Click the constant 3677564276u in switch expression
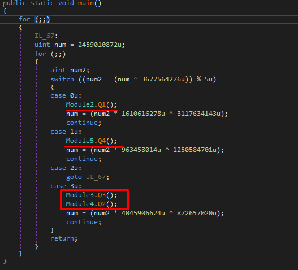 (163, 79)
